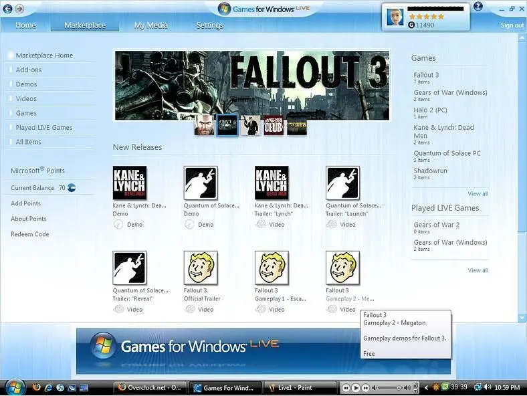Open Played LIVE Games in sidebar
This screenshot has height=396, width=527.
click(44, 128)
